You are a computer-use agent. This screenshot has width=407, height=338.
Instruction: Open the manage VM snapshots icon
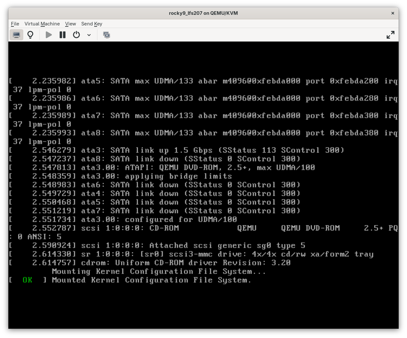pyautogui.click(x=106, y=35)
